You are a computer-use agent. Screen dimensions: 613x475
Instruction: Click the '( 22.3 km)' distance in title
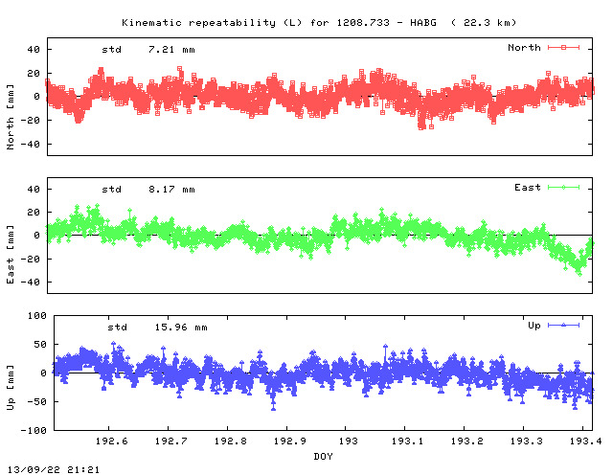click(x=484, y=23)
